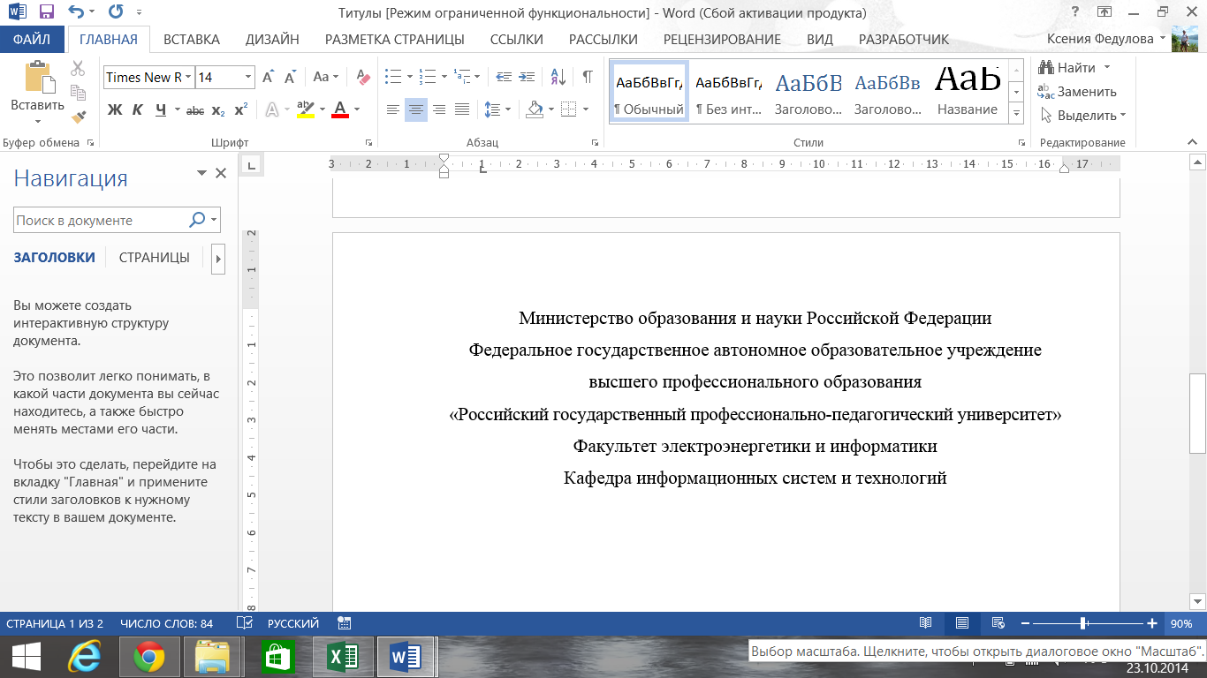Viewport: 1207px width, 678px height.
Task: Increase font size with the grow font icon
Action: (x=269, y=77)
